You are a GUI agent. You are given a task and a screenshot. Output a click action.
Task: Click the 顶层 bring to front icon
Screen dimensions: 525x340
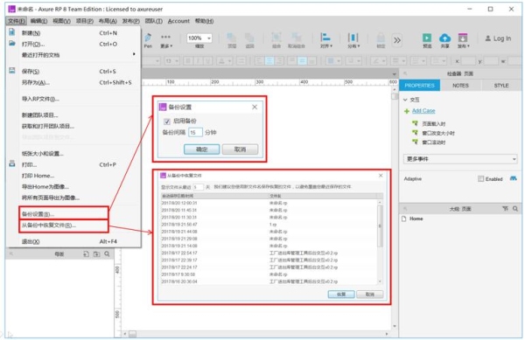click(232, 40)
